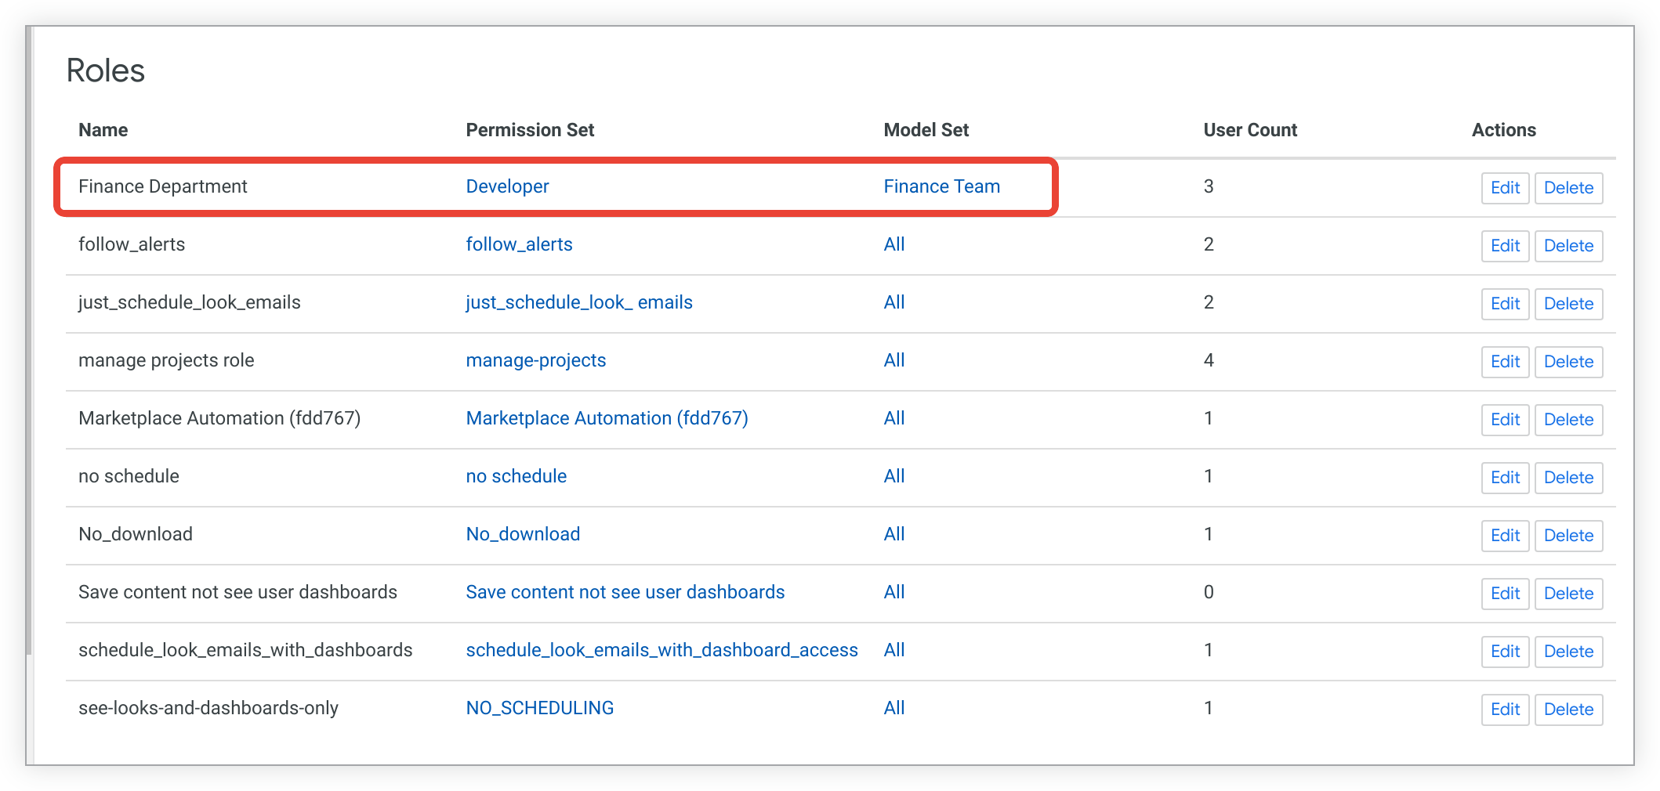Click Edit for Finance Department role
The image size is (1660, 791).
coord(1505,188)
